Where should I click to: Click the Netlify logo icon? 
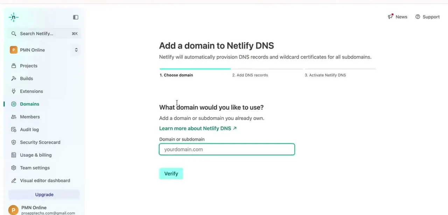[x=14, y=17]
